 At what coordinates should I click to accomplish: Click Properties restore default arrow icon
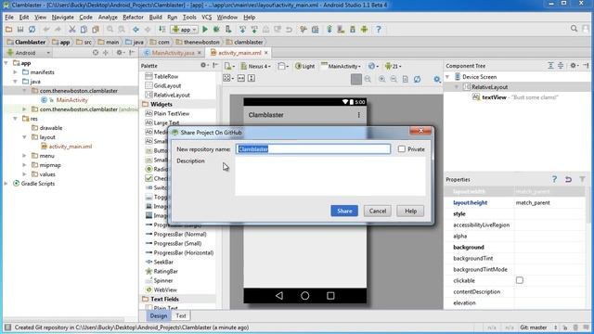pyautogui.click(x=568, y=179)
